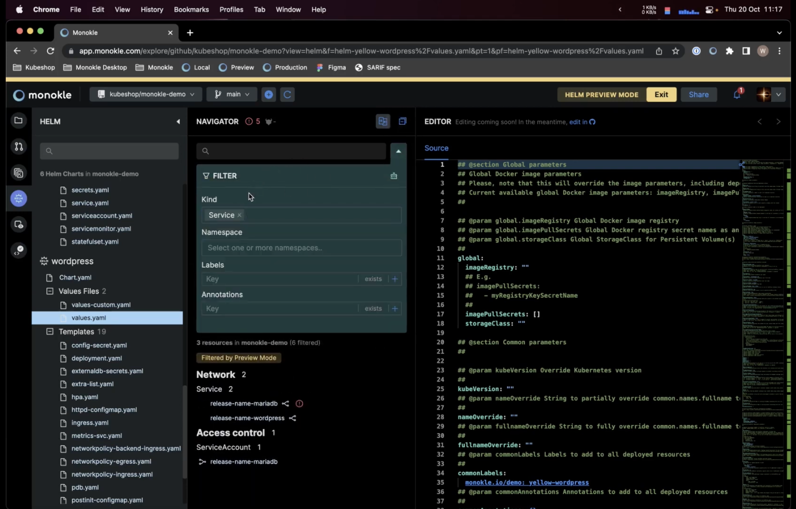Click the refresh branch icon beside plus
The image size is (796, 509).
(287, 95)
